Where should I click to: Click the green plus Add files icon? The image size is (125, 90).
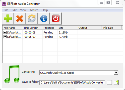[x=8, y=18]
